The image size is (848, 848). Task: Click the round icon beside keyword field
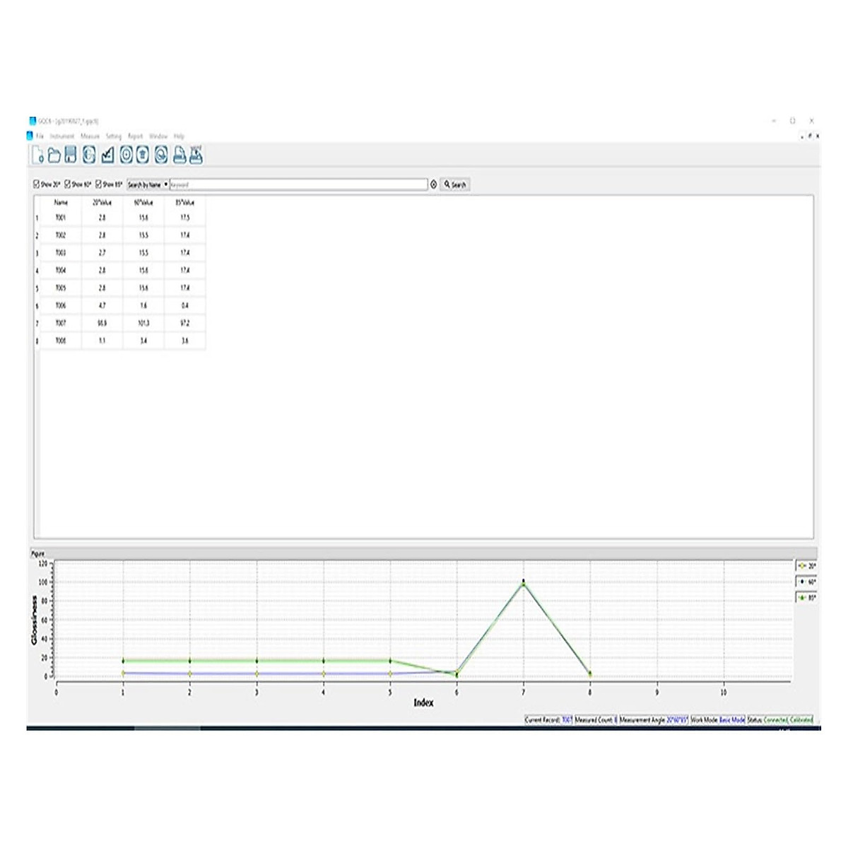pyautogui.click(x=433, y=184)
